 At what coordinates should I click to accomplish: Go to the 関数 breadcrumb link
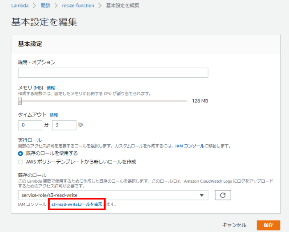[x=45, y=5]
